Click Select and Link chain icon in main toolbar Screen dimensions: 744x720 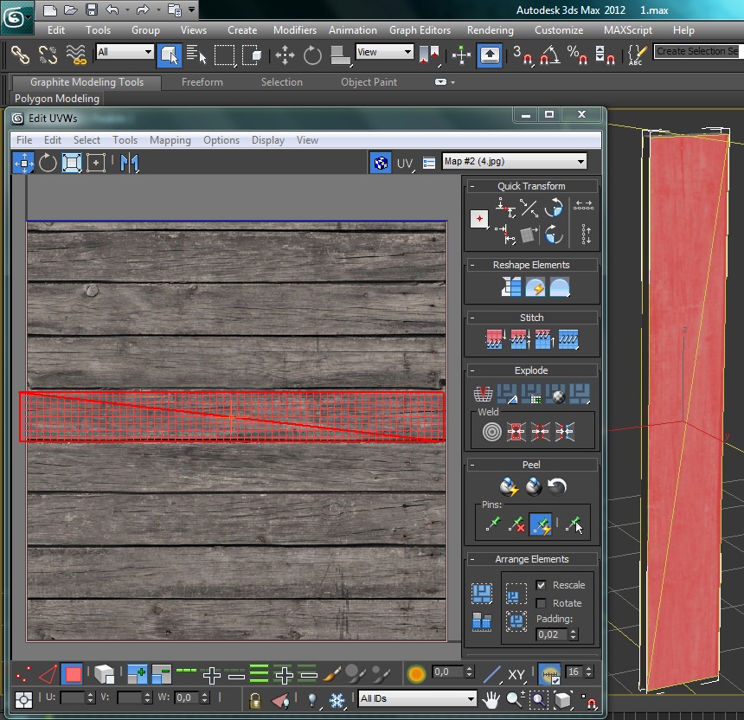point(20,55)
